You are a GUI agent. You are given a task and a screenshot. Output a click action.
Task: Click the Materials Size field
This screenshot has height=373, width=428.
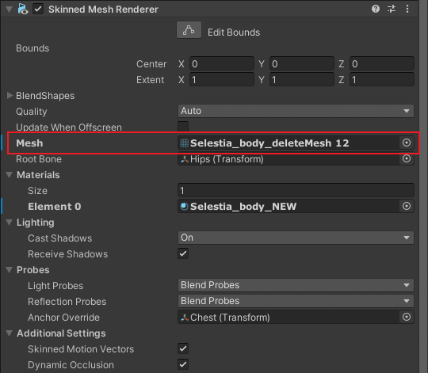(296, 190)
